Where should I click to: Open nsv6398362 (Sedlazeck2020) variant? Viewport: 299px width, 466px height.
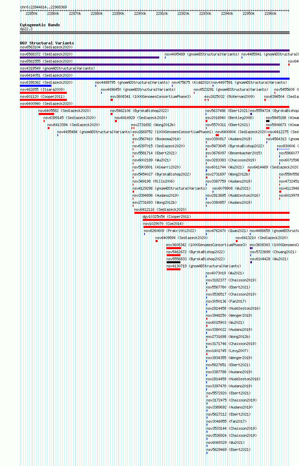(46, 82)
